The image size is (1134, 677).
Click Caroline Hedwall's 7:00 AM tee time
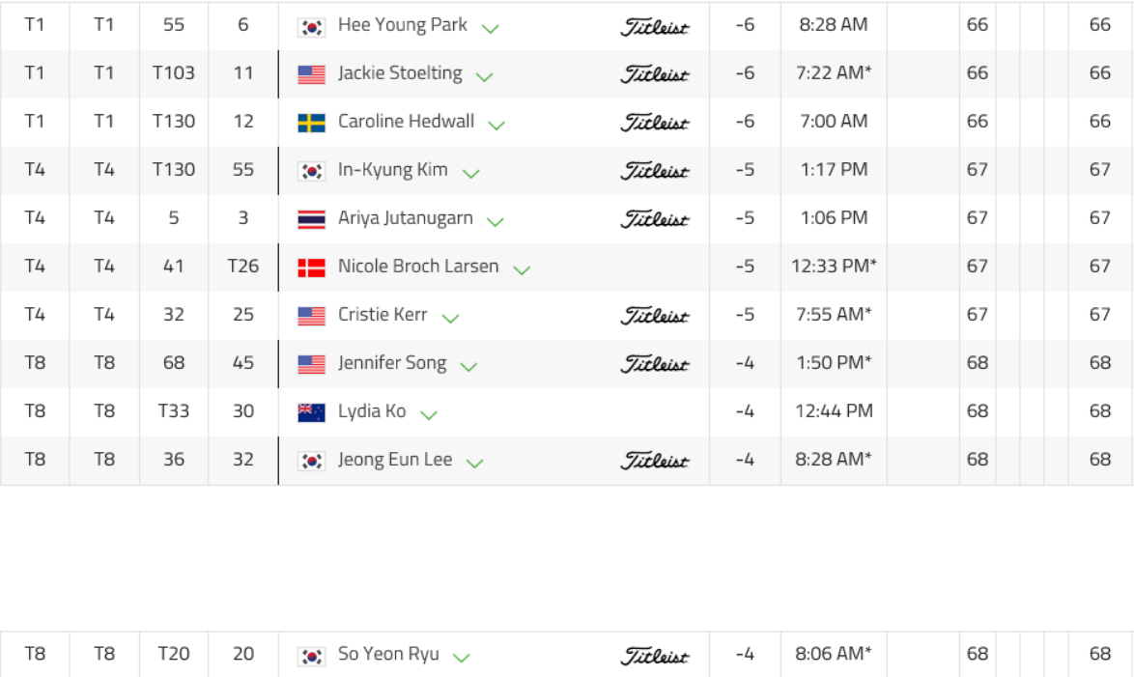pos(834,122)
